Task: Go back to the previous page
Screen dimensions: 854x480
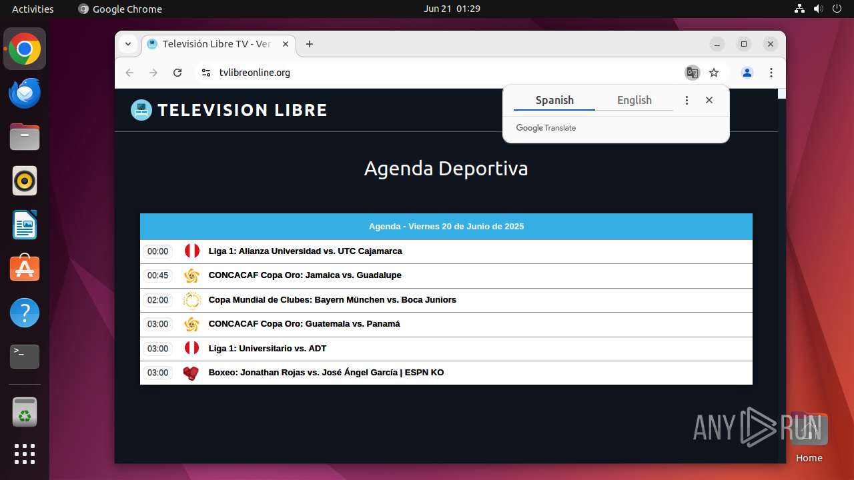Action: click(129, 73)
